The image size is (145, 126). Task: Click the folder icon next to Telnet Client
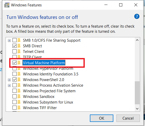[x=19, y=51]
